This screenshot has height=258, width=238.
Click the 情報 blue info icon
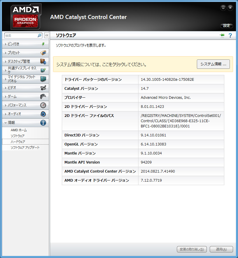[x=43, y=122]
